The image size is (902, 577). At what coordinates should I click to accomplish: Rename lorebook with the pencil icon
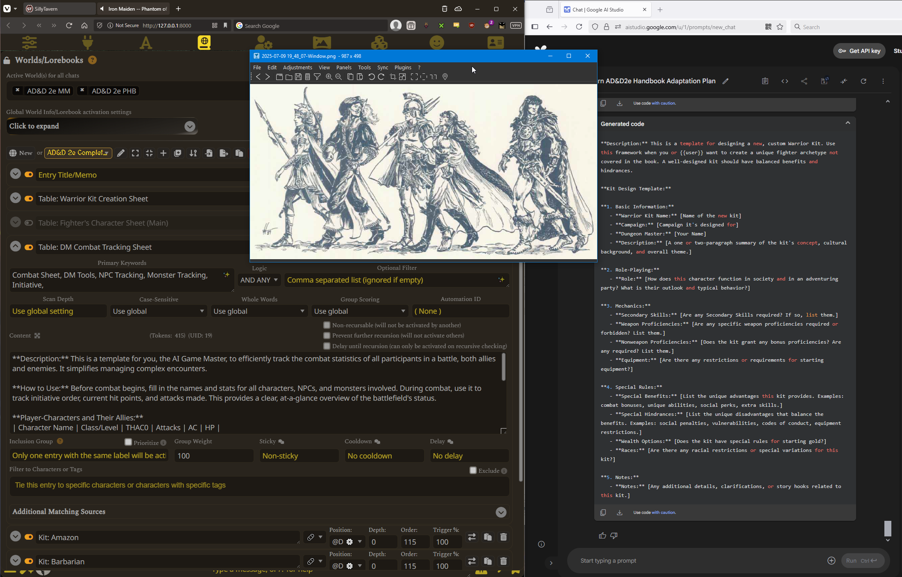(x=120, y=153)
